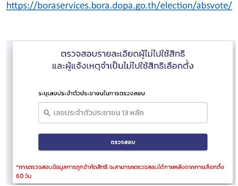Submit the form using the ตรวจสอบ button
This screenshot has height=186, width=238.
(123, 142)
